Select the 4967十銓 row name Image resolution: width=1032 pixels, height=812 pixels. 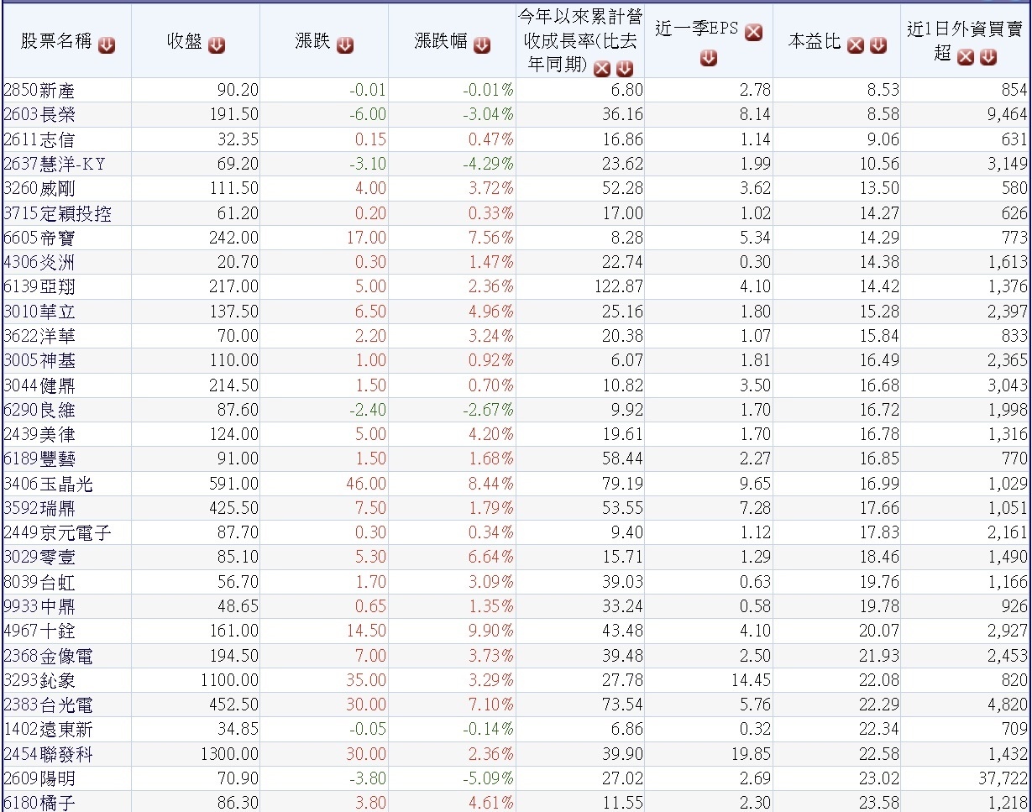pyautogui.click(x=39, y=631)
